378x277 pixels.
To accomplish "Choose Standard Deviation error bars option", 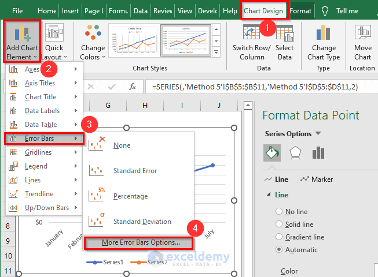I will pos(138,221).
